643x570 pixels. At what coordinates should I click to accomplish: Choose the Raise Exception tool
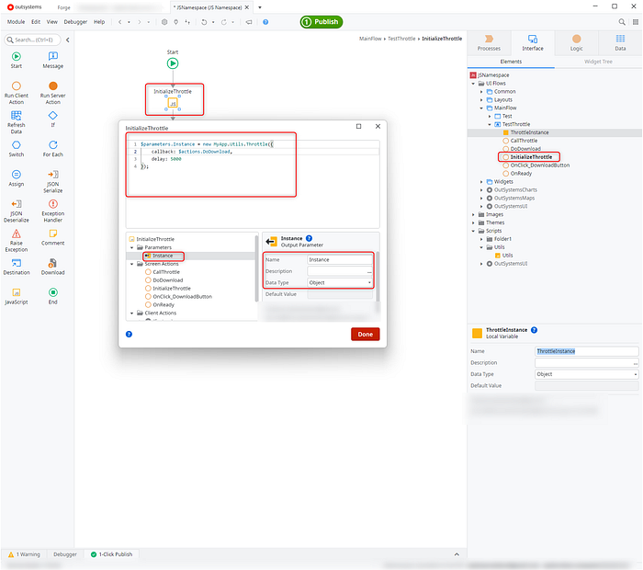(x=17, y=239)
